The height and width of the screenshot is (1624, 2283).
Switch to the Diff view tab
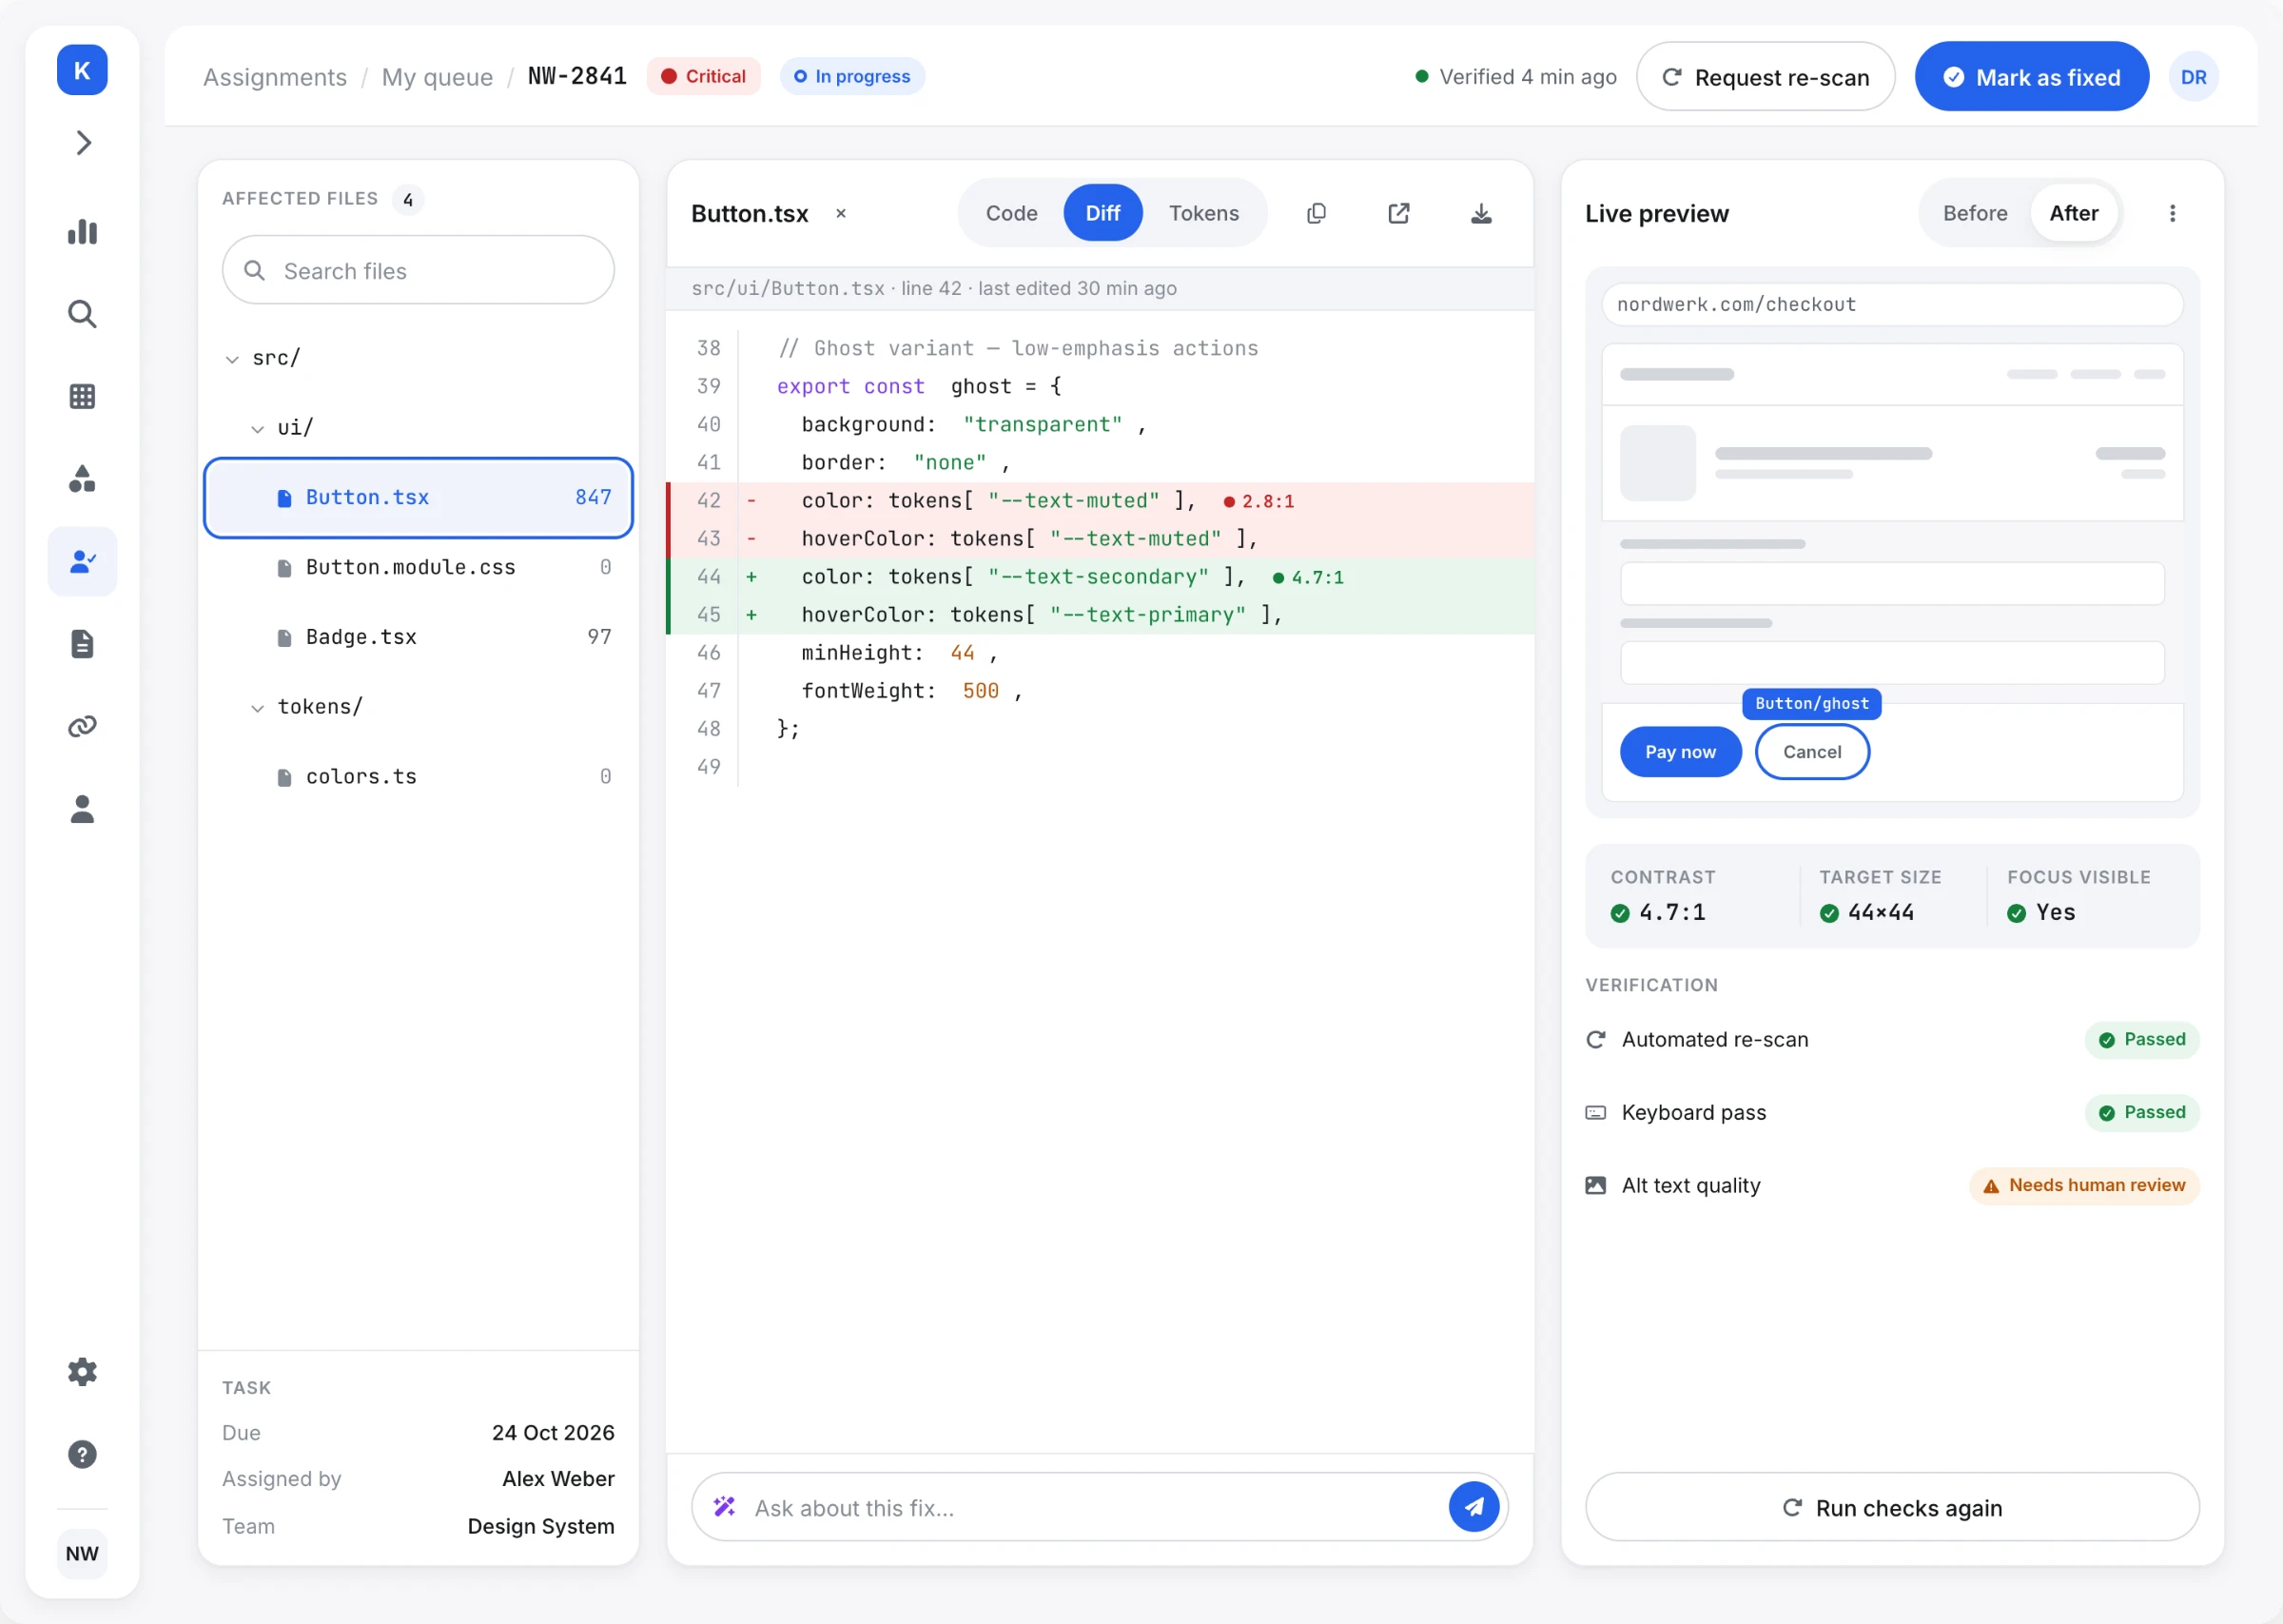point(1102,213)
